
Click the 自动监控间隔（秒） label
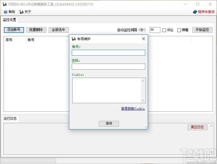pos(132,30)
